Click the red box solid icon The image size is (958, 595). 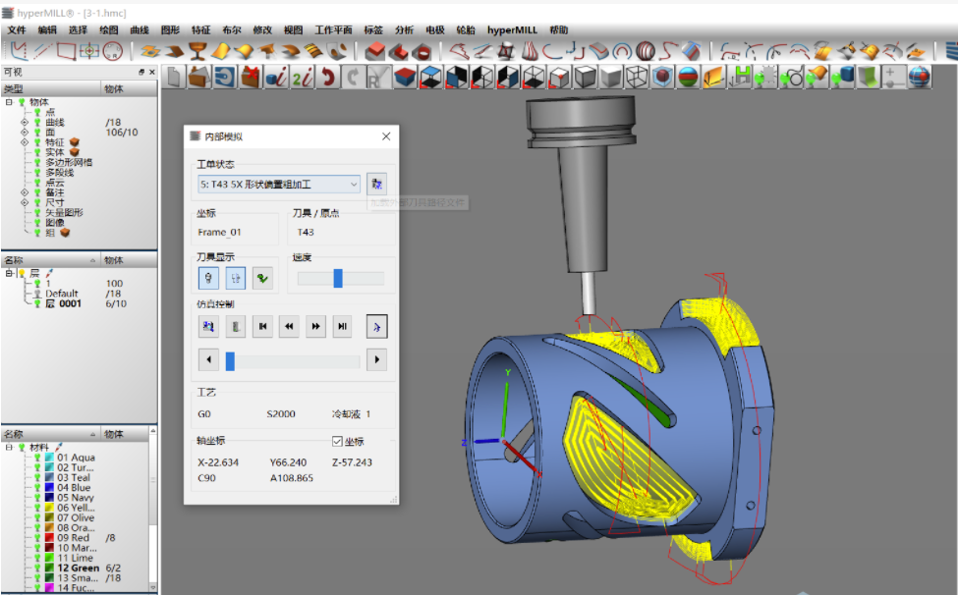tap(374, 51)
